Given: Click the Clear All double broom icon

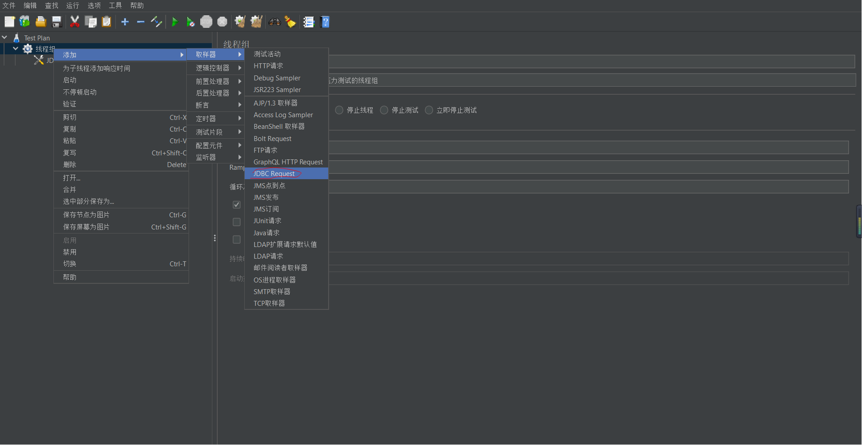Looking at the screenshot, I should (x=256, y=22).
